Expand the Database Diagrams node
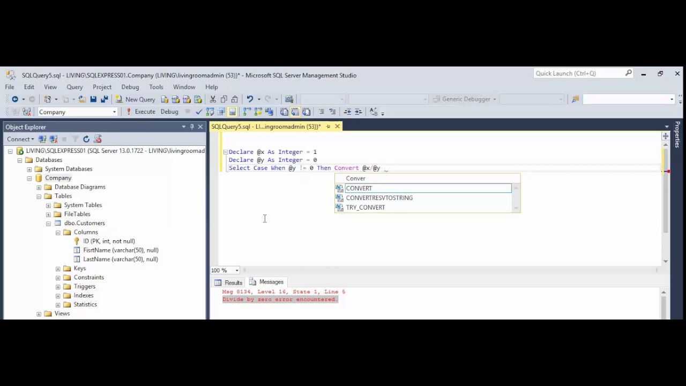Screen dimensions: 686x386 point(39,187)
